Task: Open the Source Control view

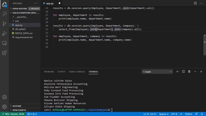Action: click(4, 24)
